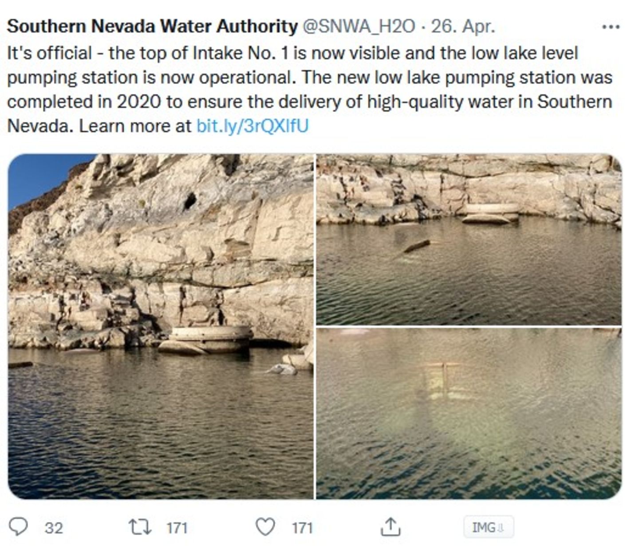Click the reply speech bubble icon
639x552 pixels.
[x=19, y=527]
